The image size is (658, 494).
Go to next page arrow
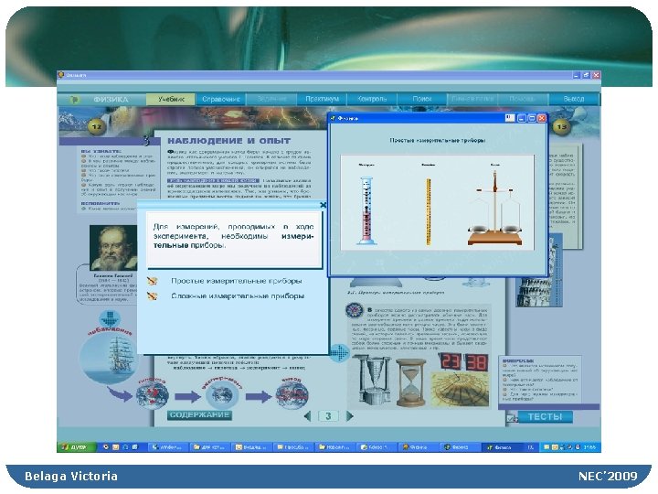click(349, 416)
